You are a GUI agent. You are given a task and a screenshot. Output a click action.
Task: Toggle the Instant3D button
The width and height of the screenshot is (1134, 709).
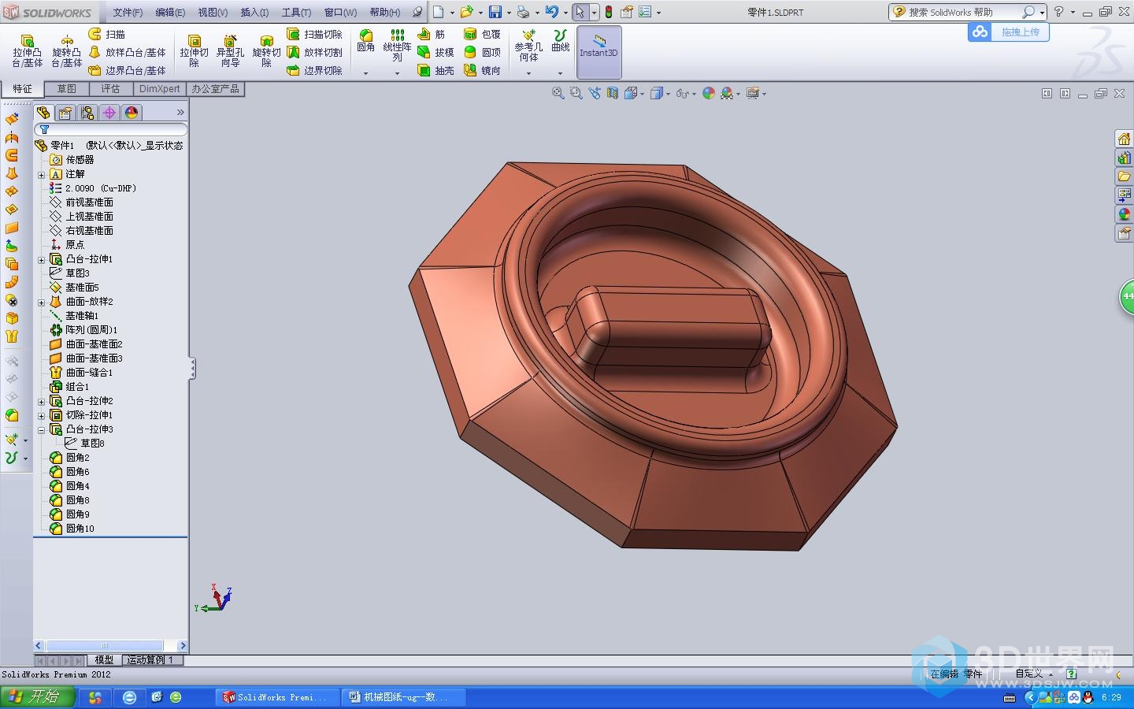(599, 52)
